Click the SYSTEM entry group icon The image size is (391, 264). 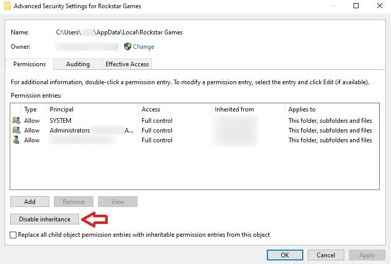[x=16, y=121]
